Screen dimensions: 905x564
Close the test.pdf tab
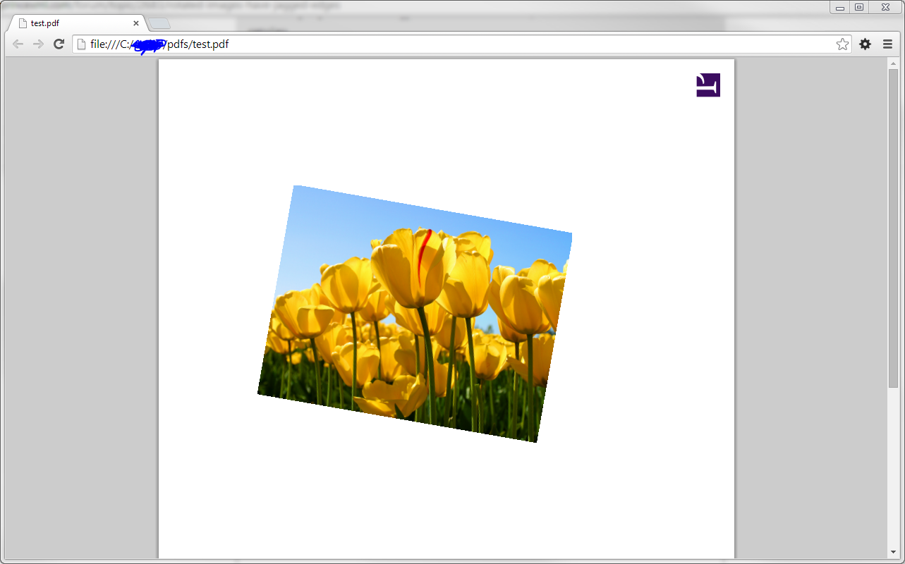tap(136, 23)
